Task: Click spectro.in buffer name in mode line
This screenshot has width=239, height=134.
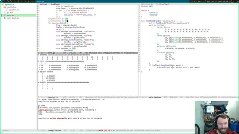Action: click(x=53, y=97)
